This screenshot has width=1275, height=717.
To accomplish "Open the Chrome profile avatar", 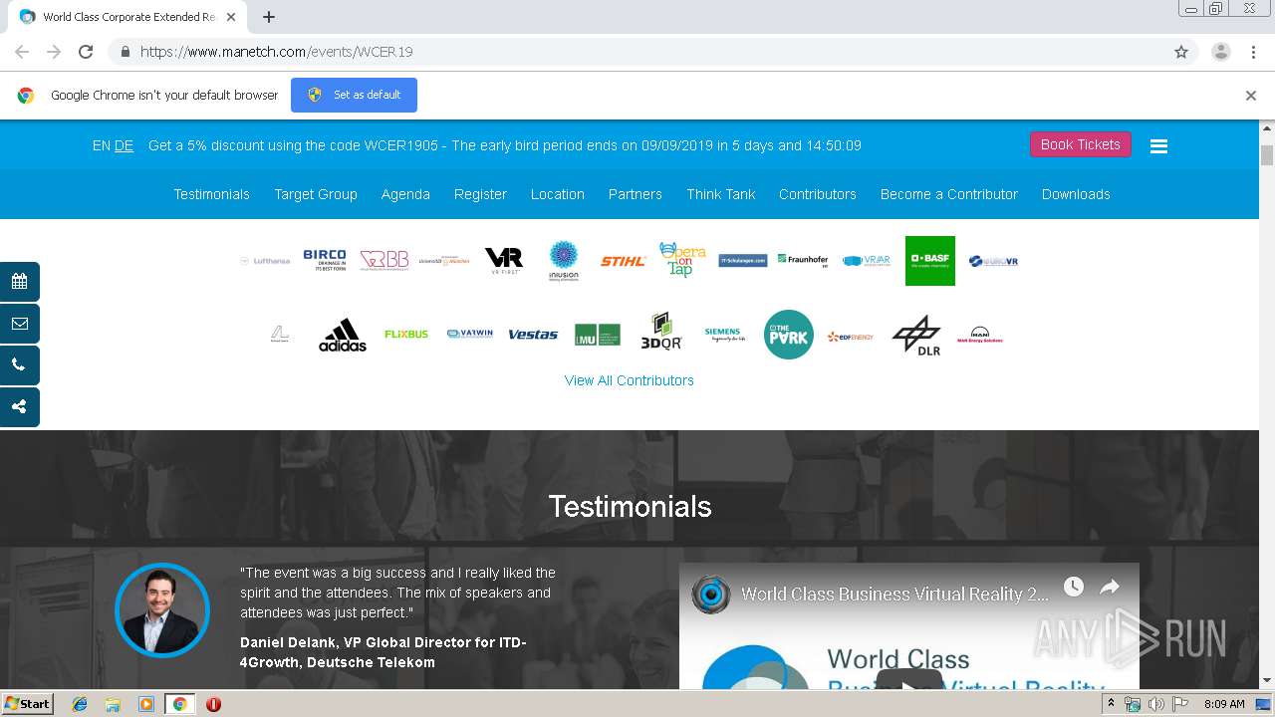I will [1221, 52].
